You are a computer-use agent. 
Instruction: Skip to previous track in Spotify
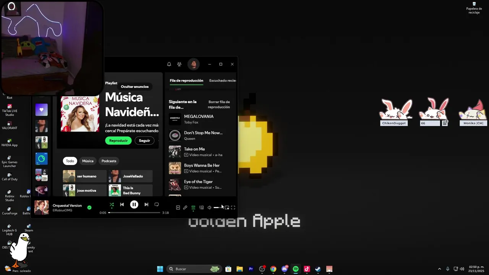tap(122, 205)
